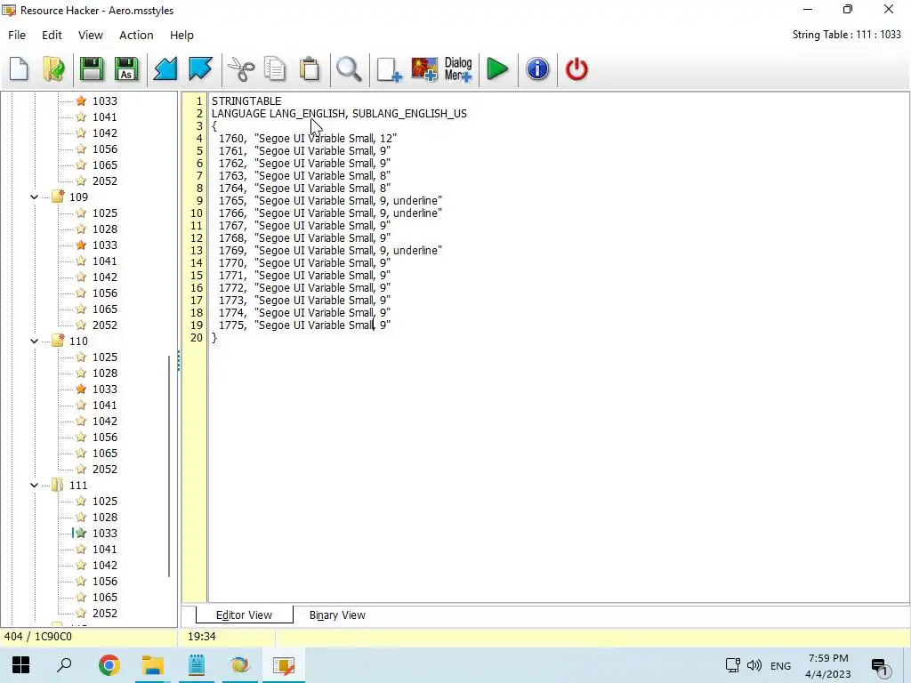Open the Notepad taskbar icon
The width and height of the screenshot is (911, 683).
(x=197, y=665)
